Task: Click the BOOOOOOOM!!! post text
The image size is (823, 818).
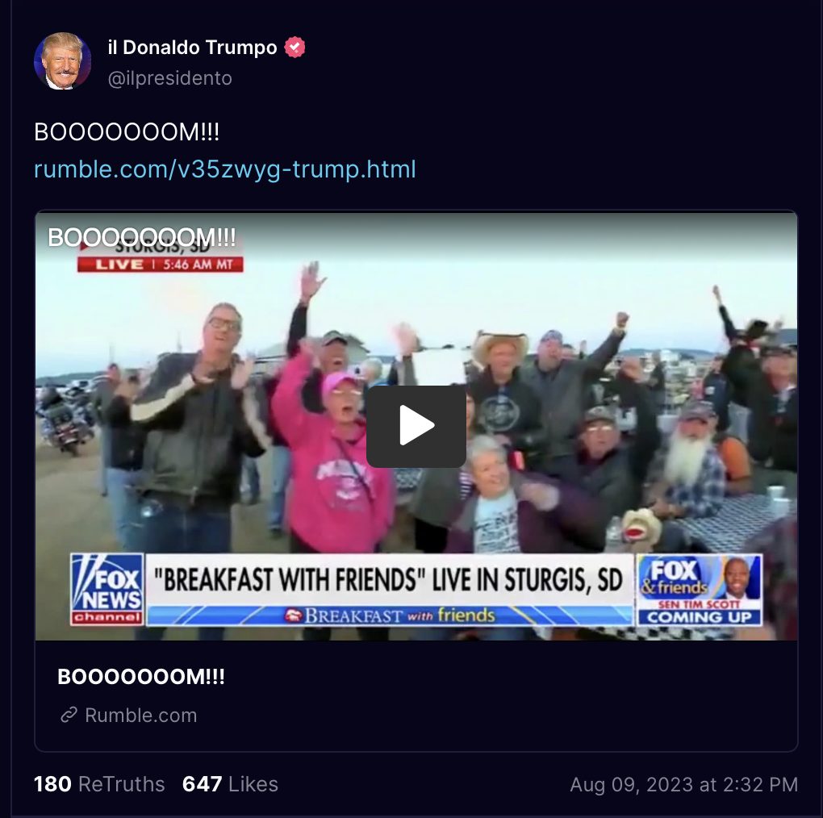Action: pos(127,131)
